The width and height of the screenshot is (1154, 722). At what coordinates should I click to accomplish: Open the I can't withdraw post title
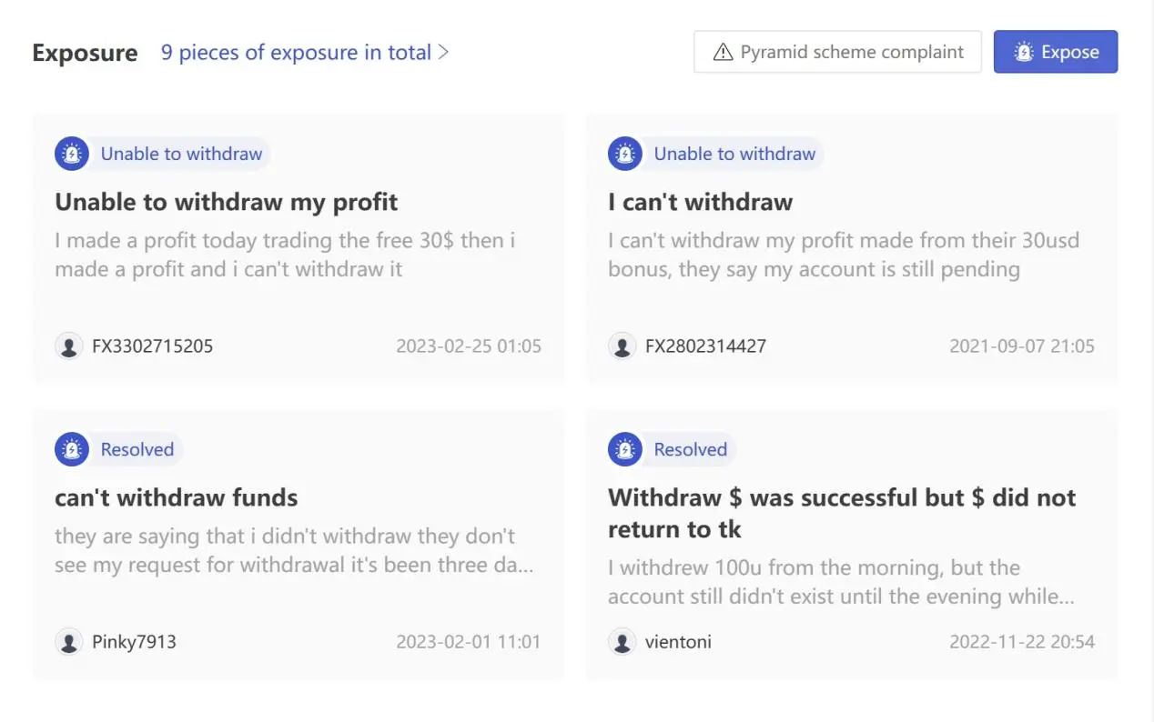(700, 202)
